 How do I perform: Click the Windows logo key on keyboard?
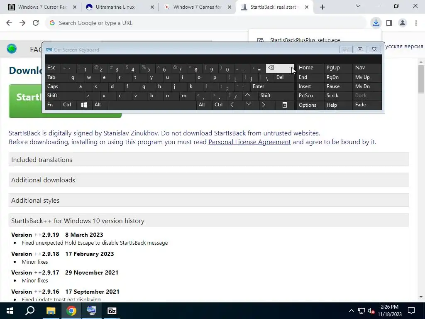[x=84, y=105]
